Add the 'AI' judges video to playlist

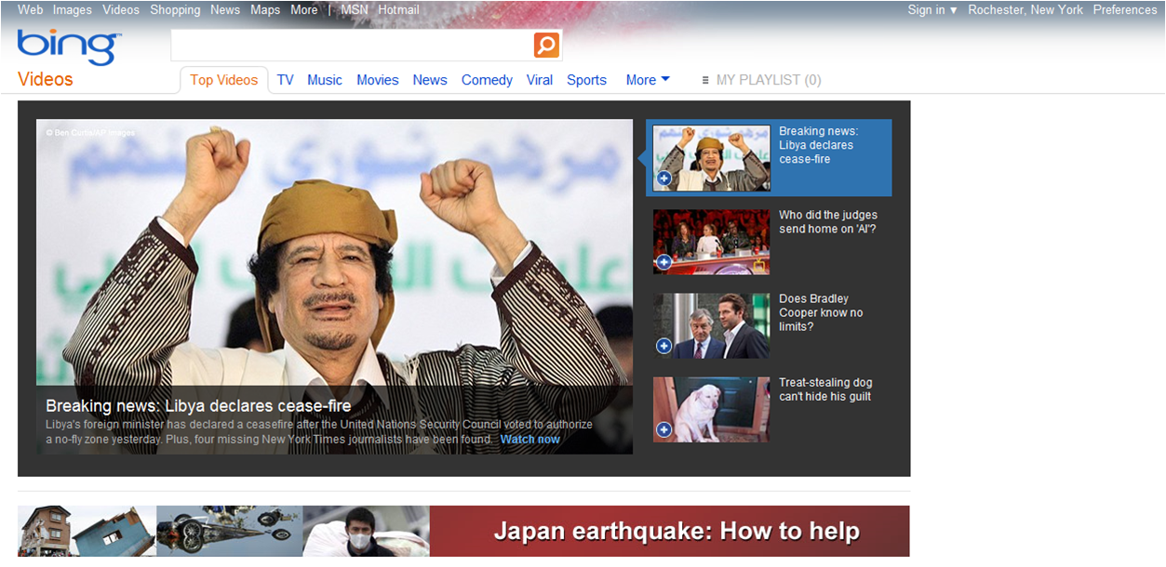(663, 261)
